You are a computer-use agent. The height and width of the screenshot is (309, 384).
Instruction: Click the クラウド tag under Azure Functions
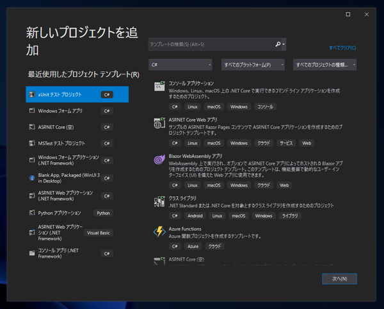tap(214, 246)
